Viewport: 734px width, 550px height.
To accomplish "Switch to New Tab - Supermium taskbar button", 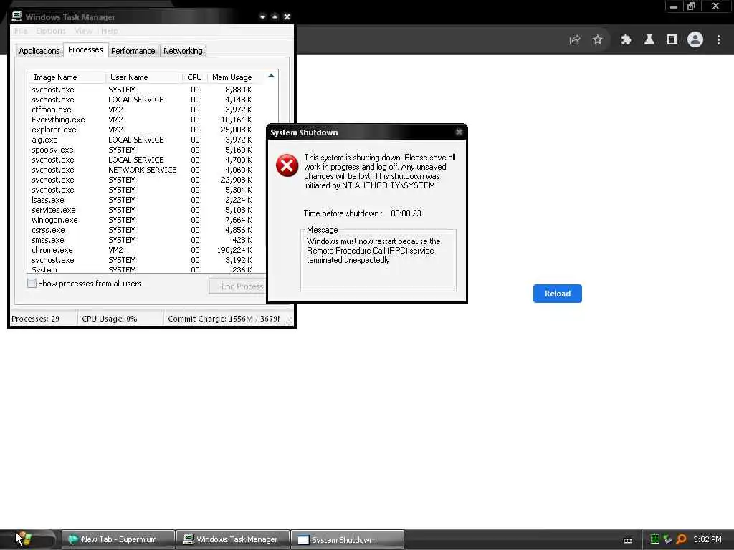I will tap(118, 539).
